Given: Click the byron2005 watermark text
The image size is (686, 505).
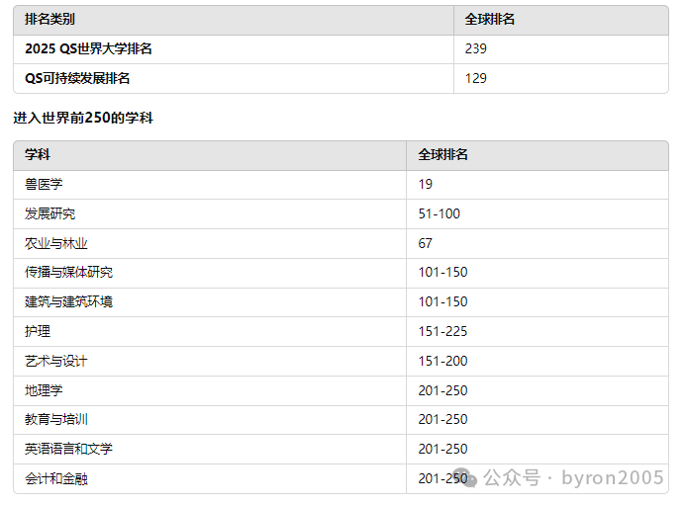Looking at the screenshot, I should pos(612,477).
